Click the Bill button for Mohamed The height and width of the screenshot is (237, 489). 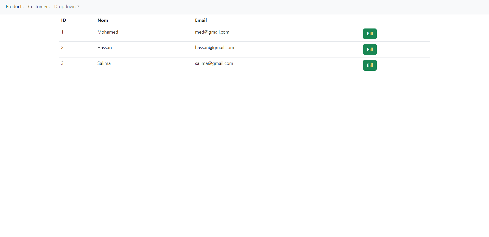(370, 34)
